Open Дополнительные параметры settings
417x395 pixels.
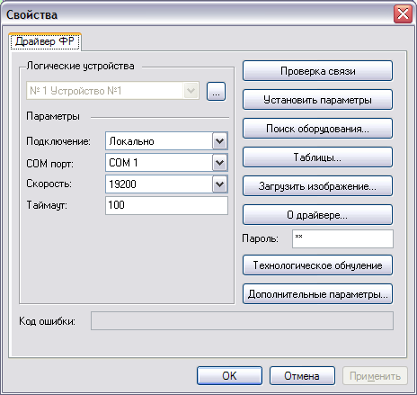pos(317,294)
